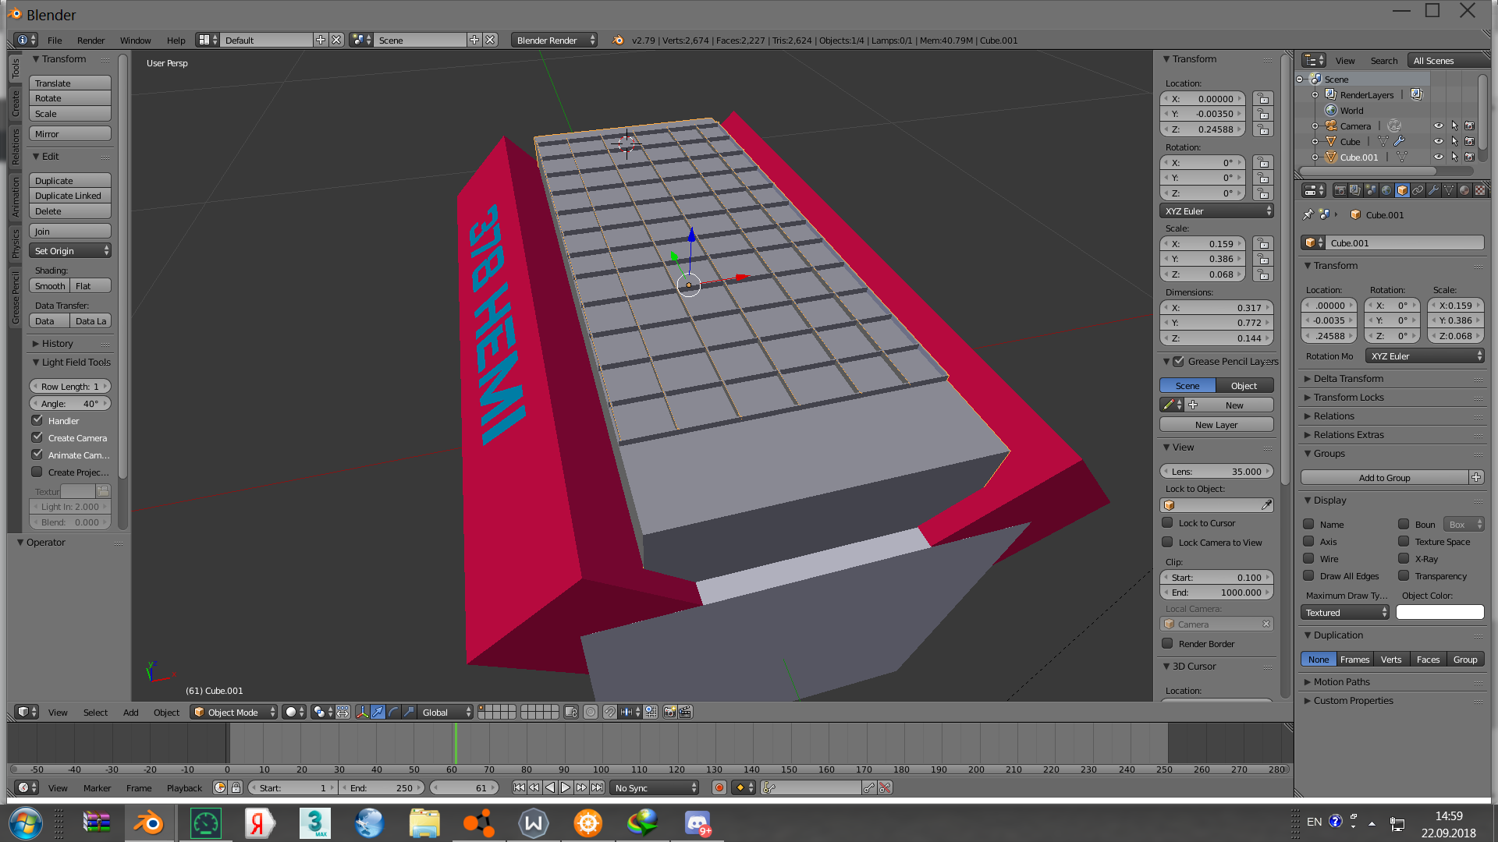
Task: Click the New Layer button
Action: click(x=1216, y=424)
